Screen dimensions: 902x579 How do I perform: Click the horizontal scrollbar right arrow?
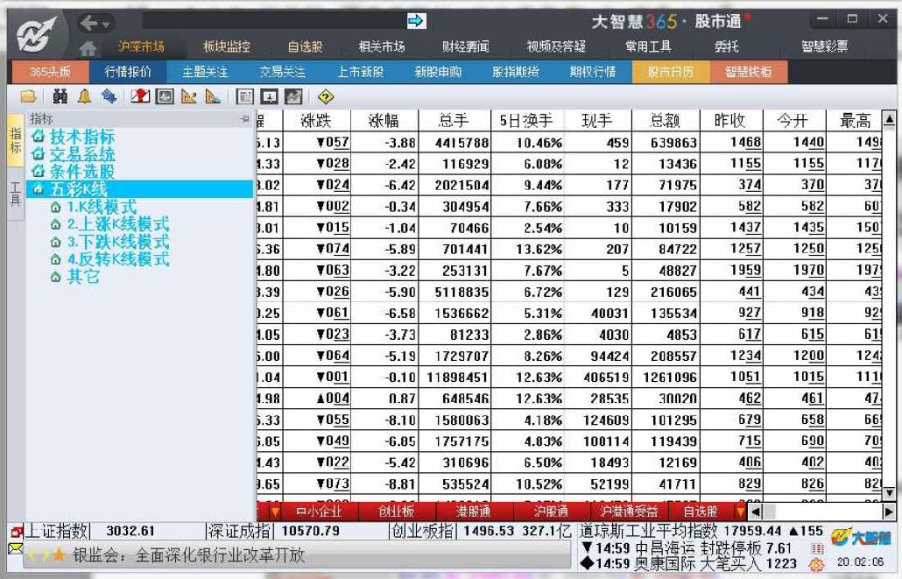point(889,511)
